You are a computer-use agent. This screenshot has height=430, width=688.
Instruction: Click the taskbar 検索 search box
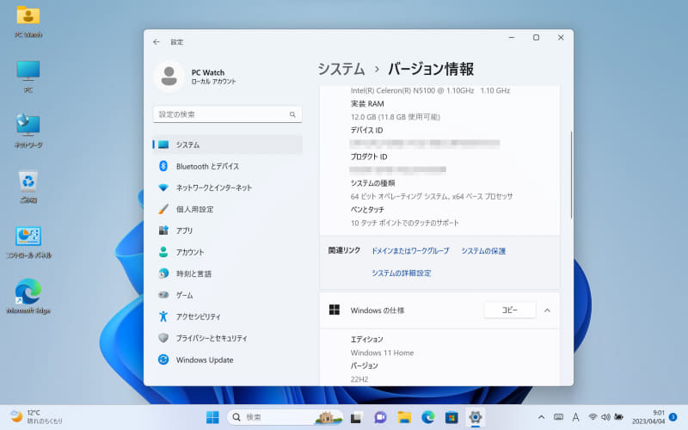[x=285, y=417]
